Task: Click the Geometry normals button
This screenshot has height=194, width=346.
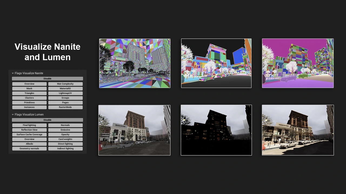Action: [29, 148]
